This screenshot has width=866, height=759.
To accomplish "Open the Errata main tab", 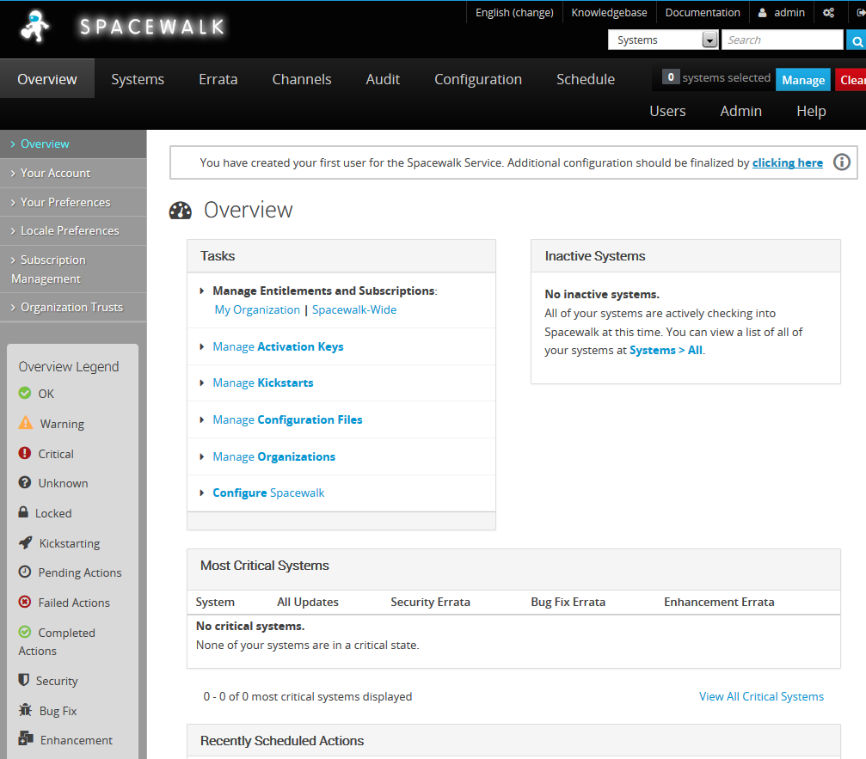I will click(218, 79).
